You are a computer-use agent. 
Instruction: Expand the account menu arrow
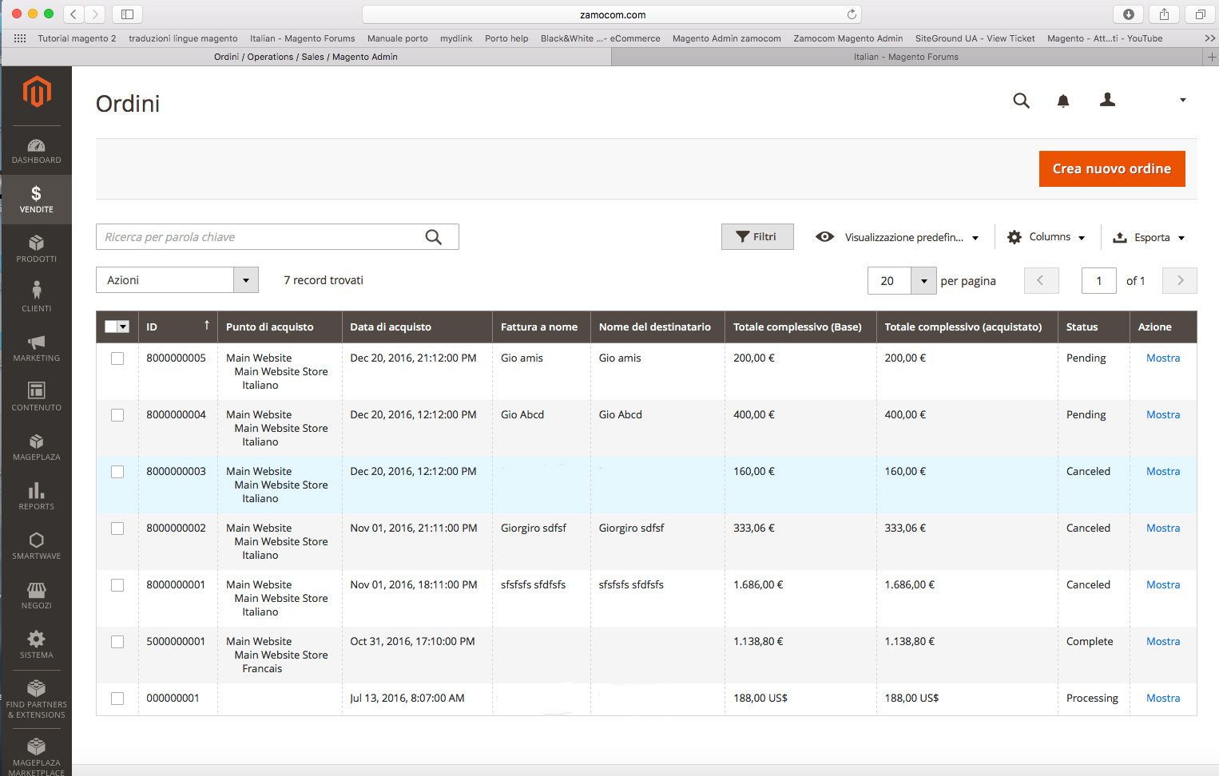pos(1183,101)
